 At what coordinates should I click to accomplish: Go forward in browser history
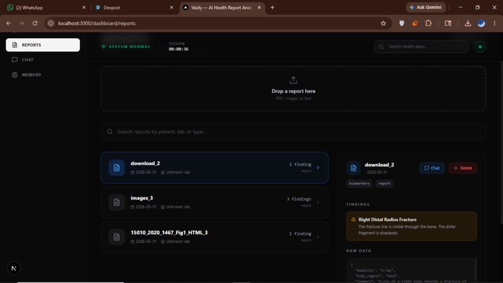(22, 23)
